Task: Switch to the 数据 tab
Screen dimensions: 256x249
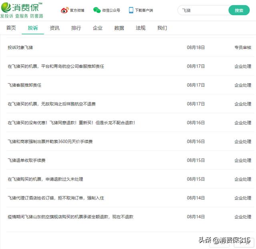Action: click(x=119, y=28)
